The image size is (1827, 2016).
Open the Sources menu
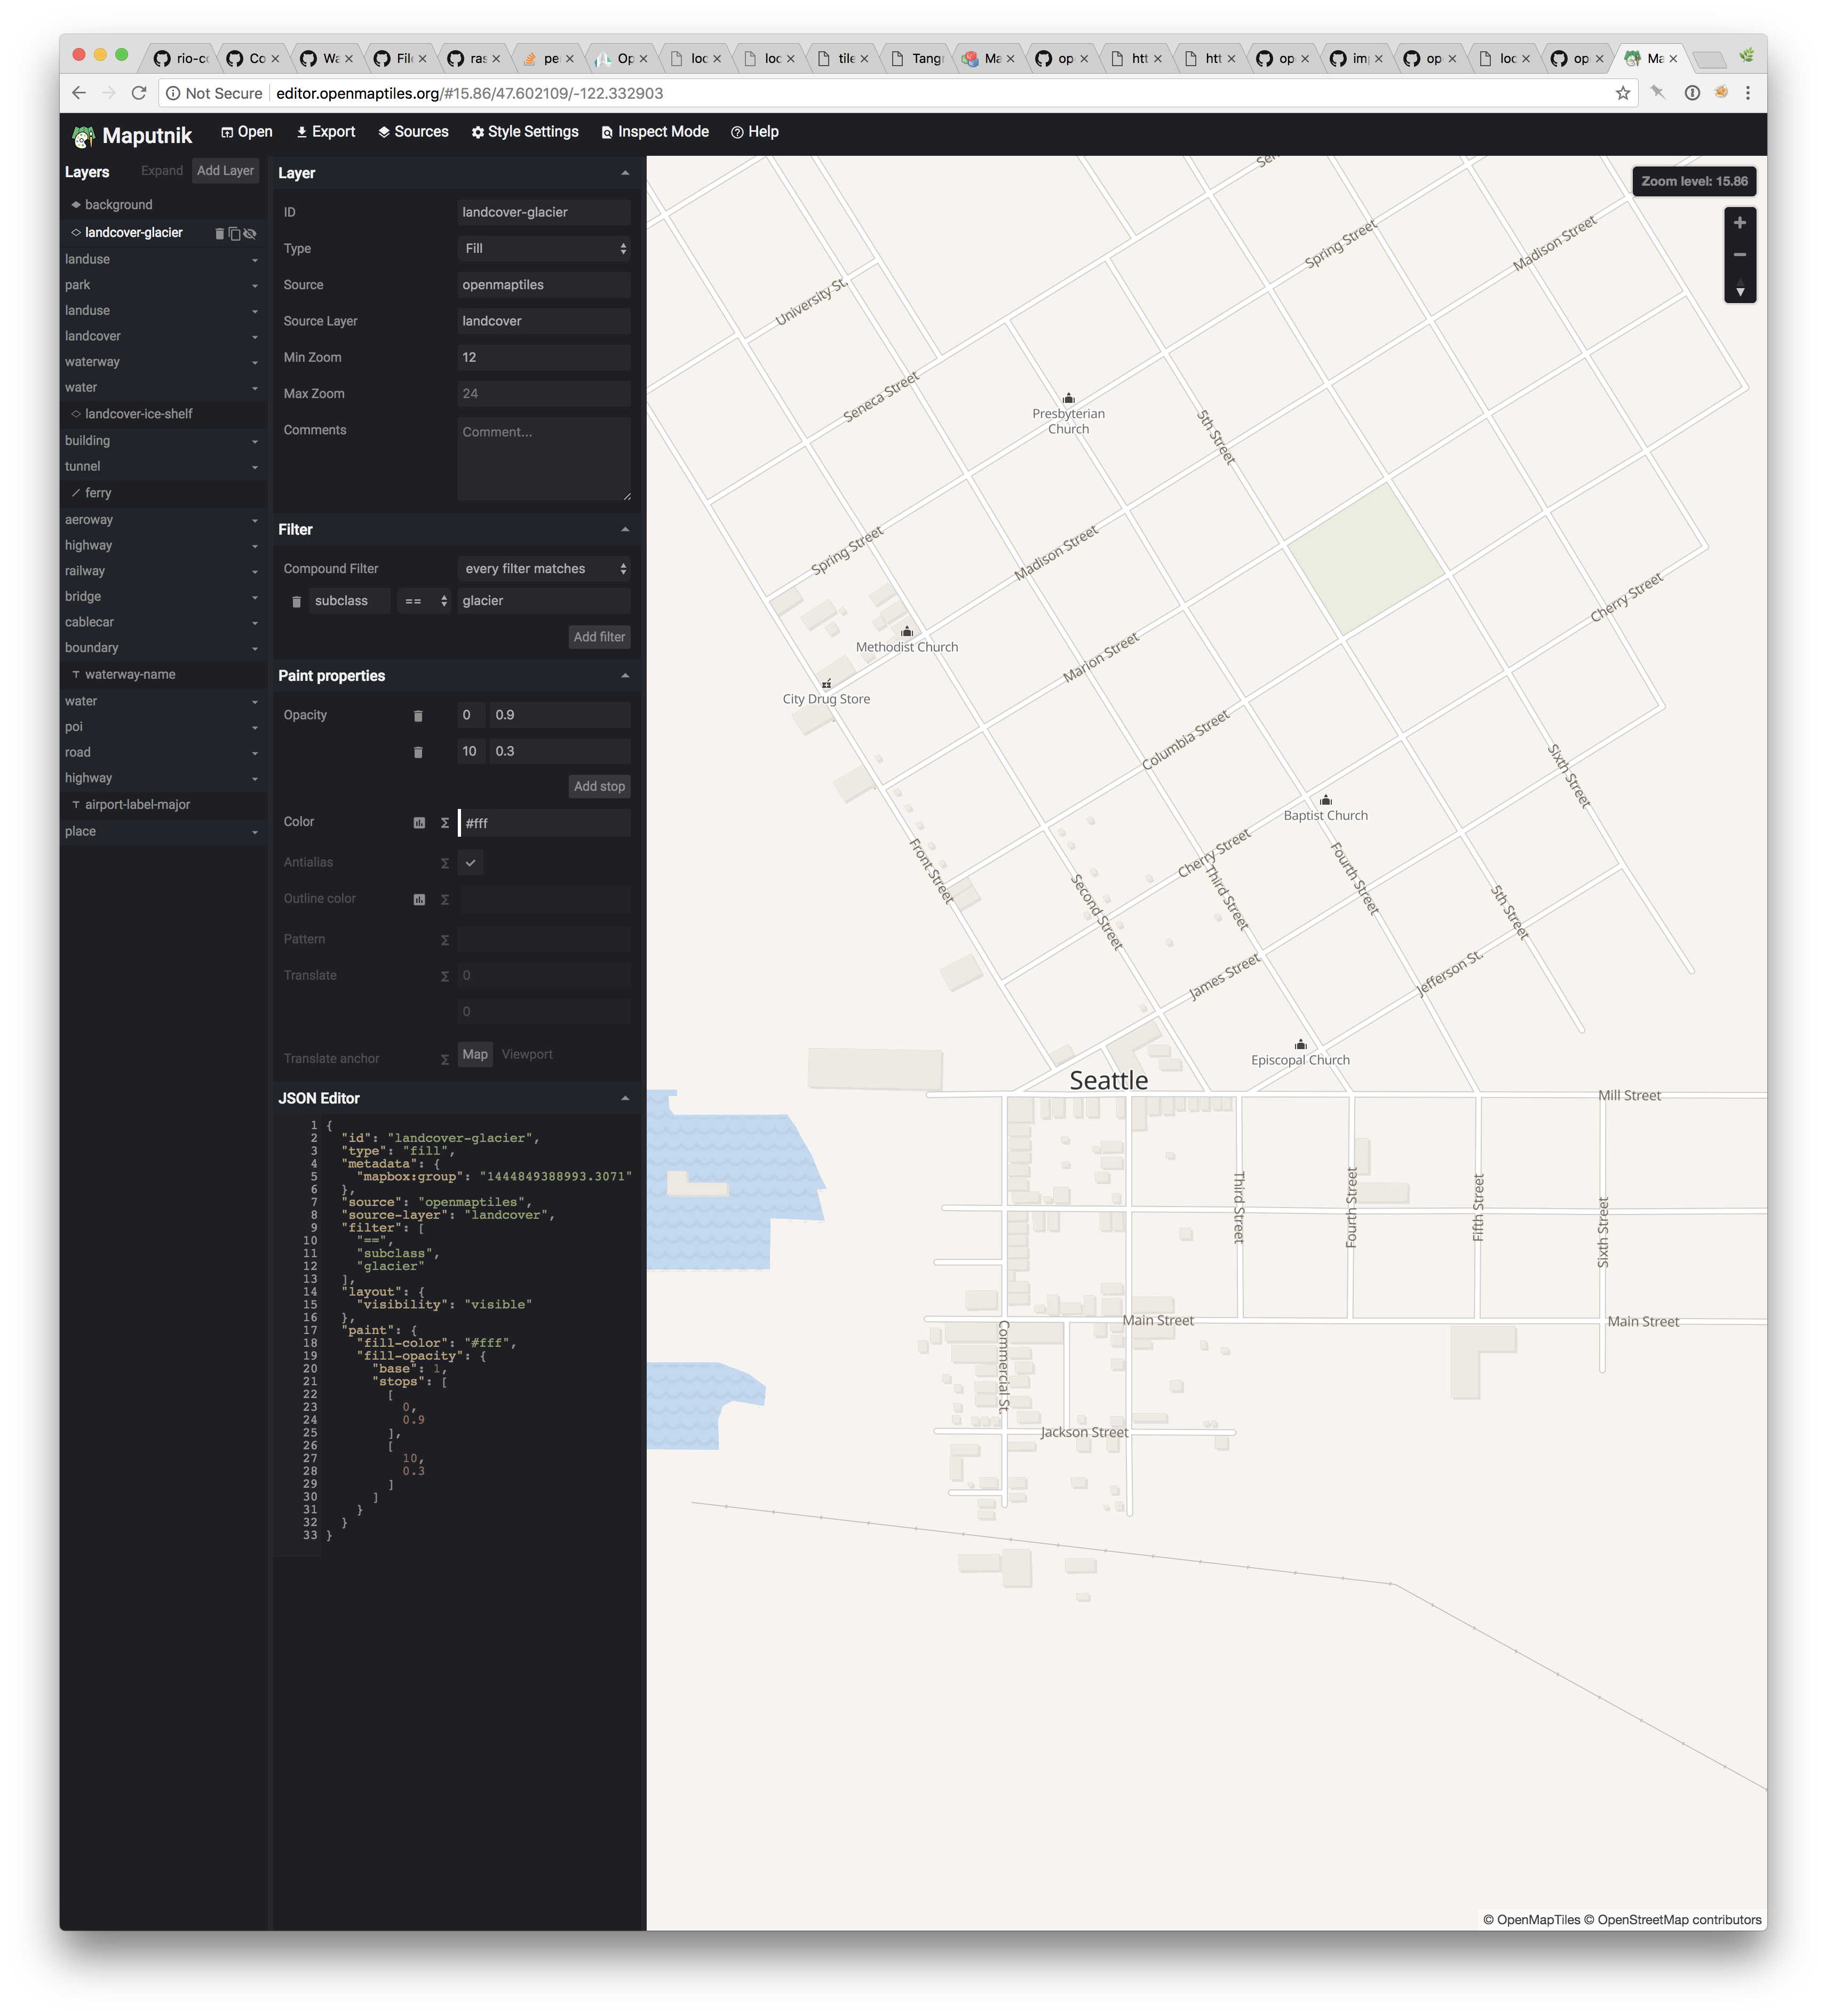coord(413,131)
